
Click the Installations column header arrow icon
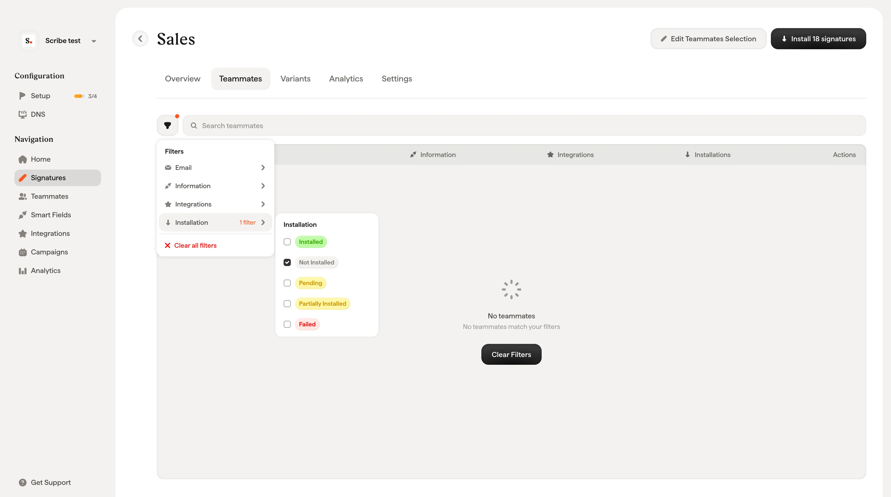tap(688, 155)
